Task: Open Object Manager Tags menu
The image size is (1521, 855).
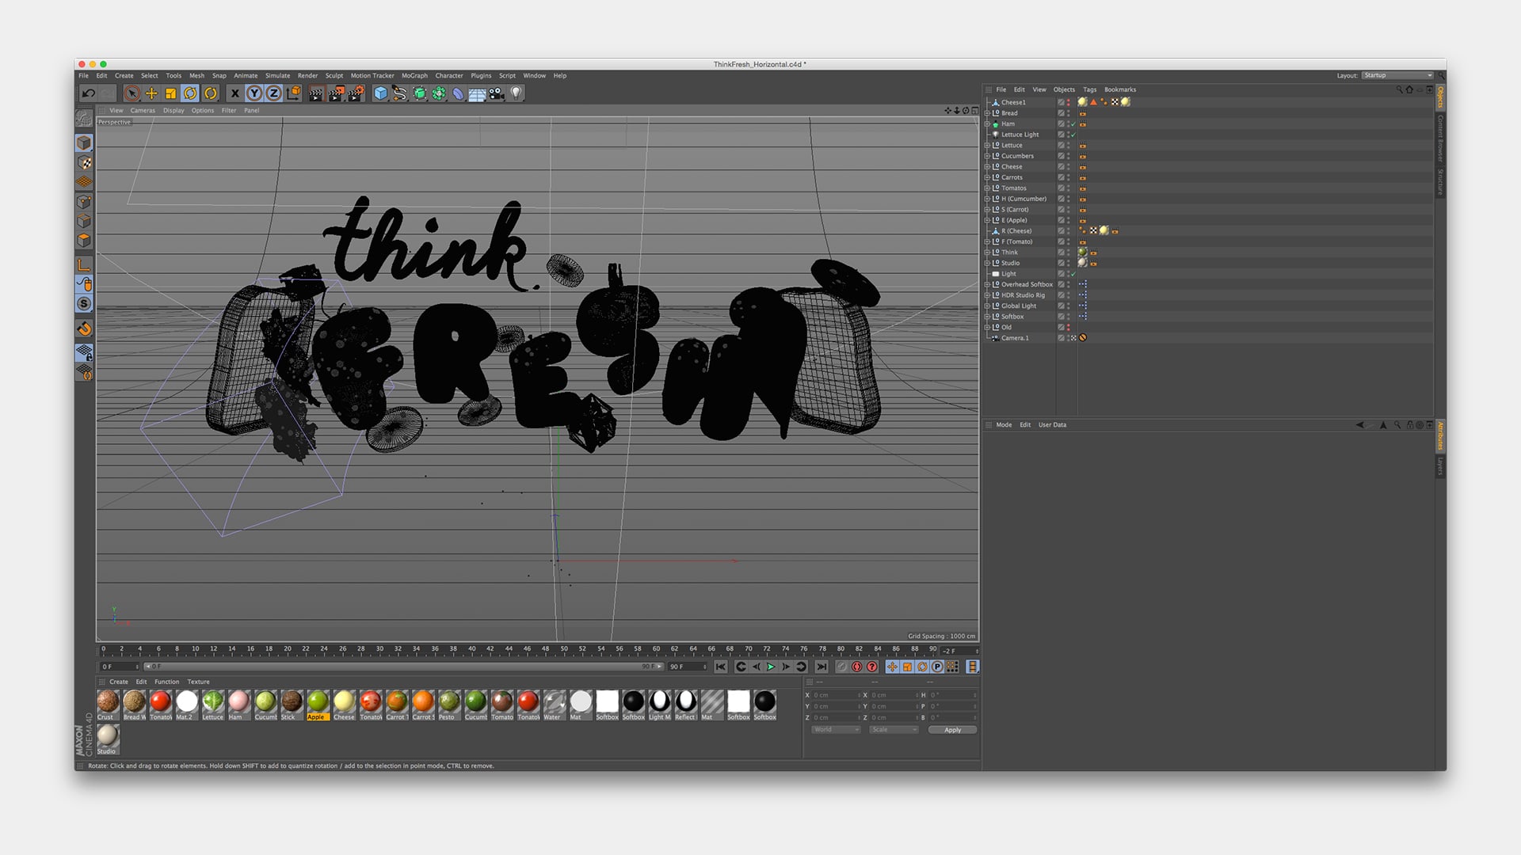Action: point(1090,89)
